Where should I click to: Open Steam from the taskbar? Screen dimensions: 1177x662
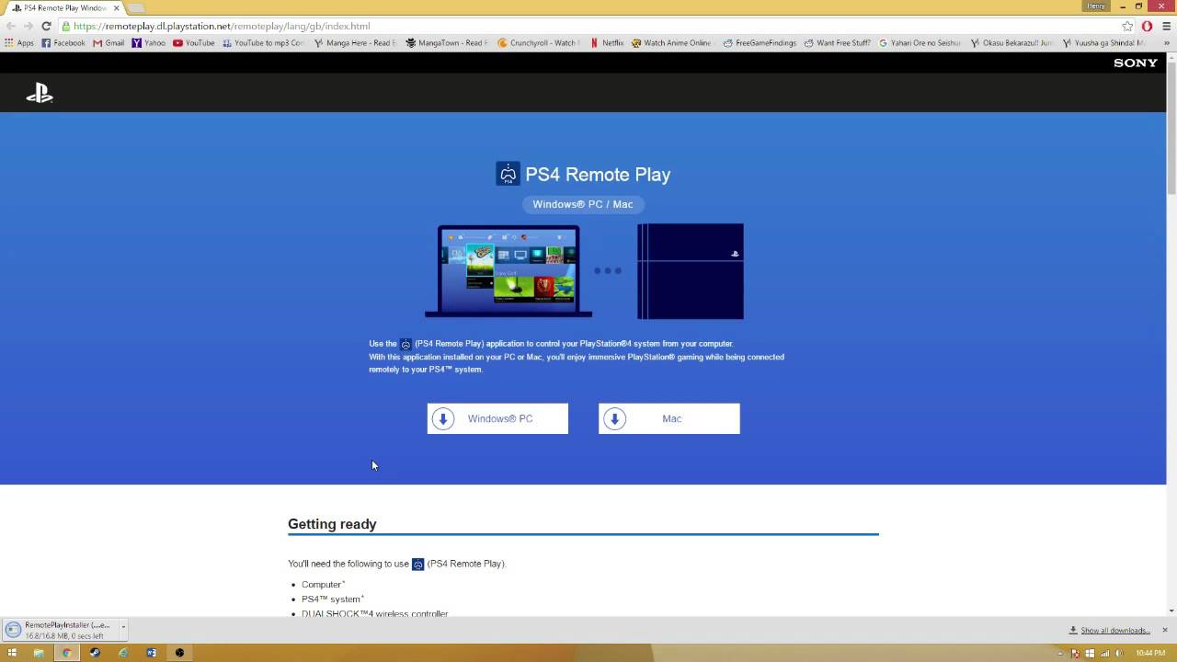[x=95, y=653]
